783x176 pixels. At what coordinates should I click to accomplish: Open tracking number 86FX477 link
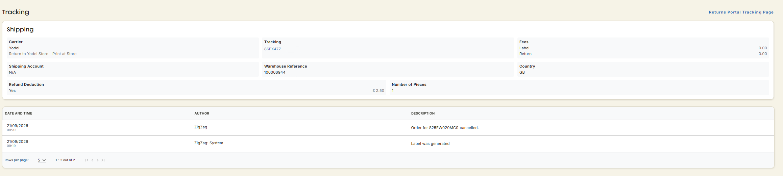272,49
